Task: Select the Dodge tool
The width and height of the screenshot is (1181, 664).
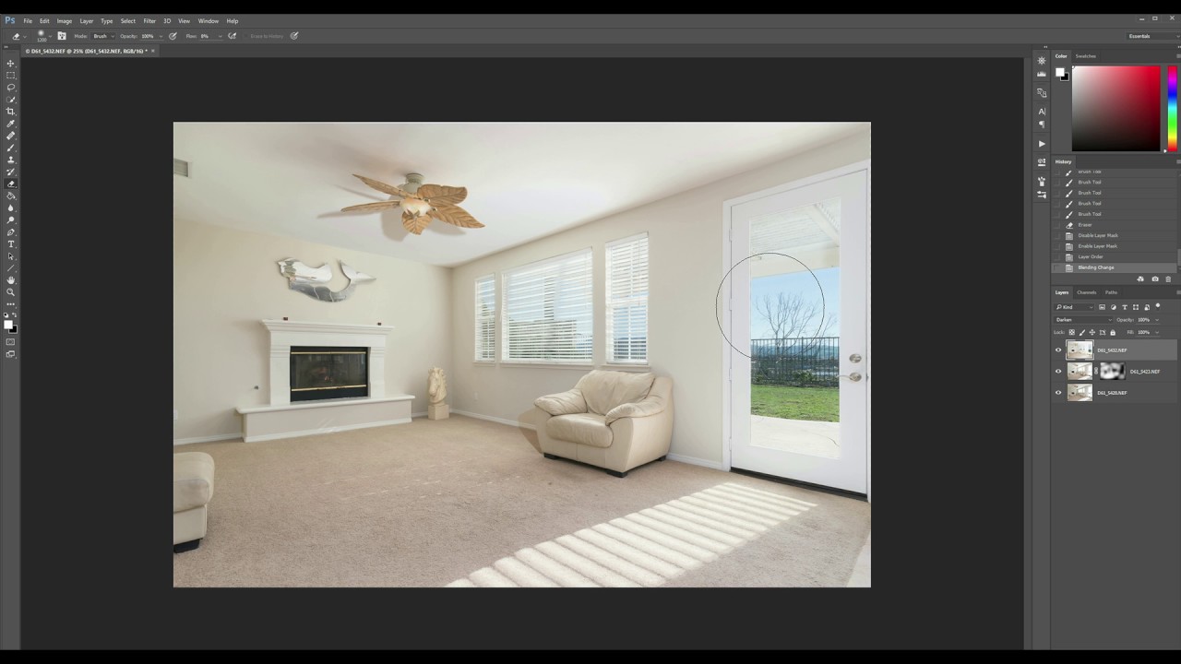Action: coord(10,219)
